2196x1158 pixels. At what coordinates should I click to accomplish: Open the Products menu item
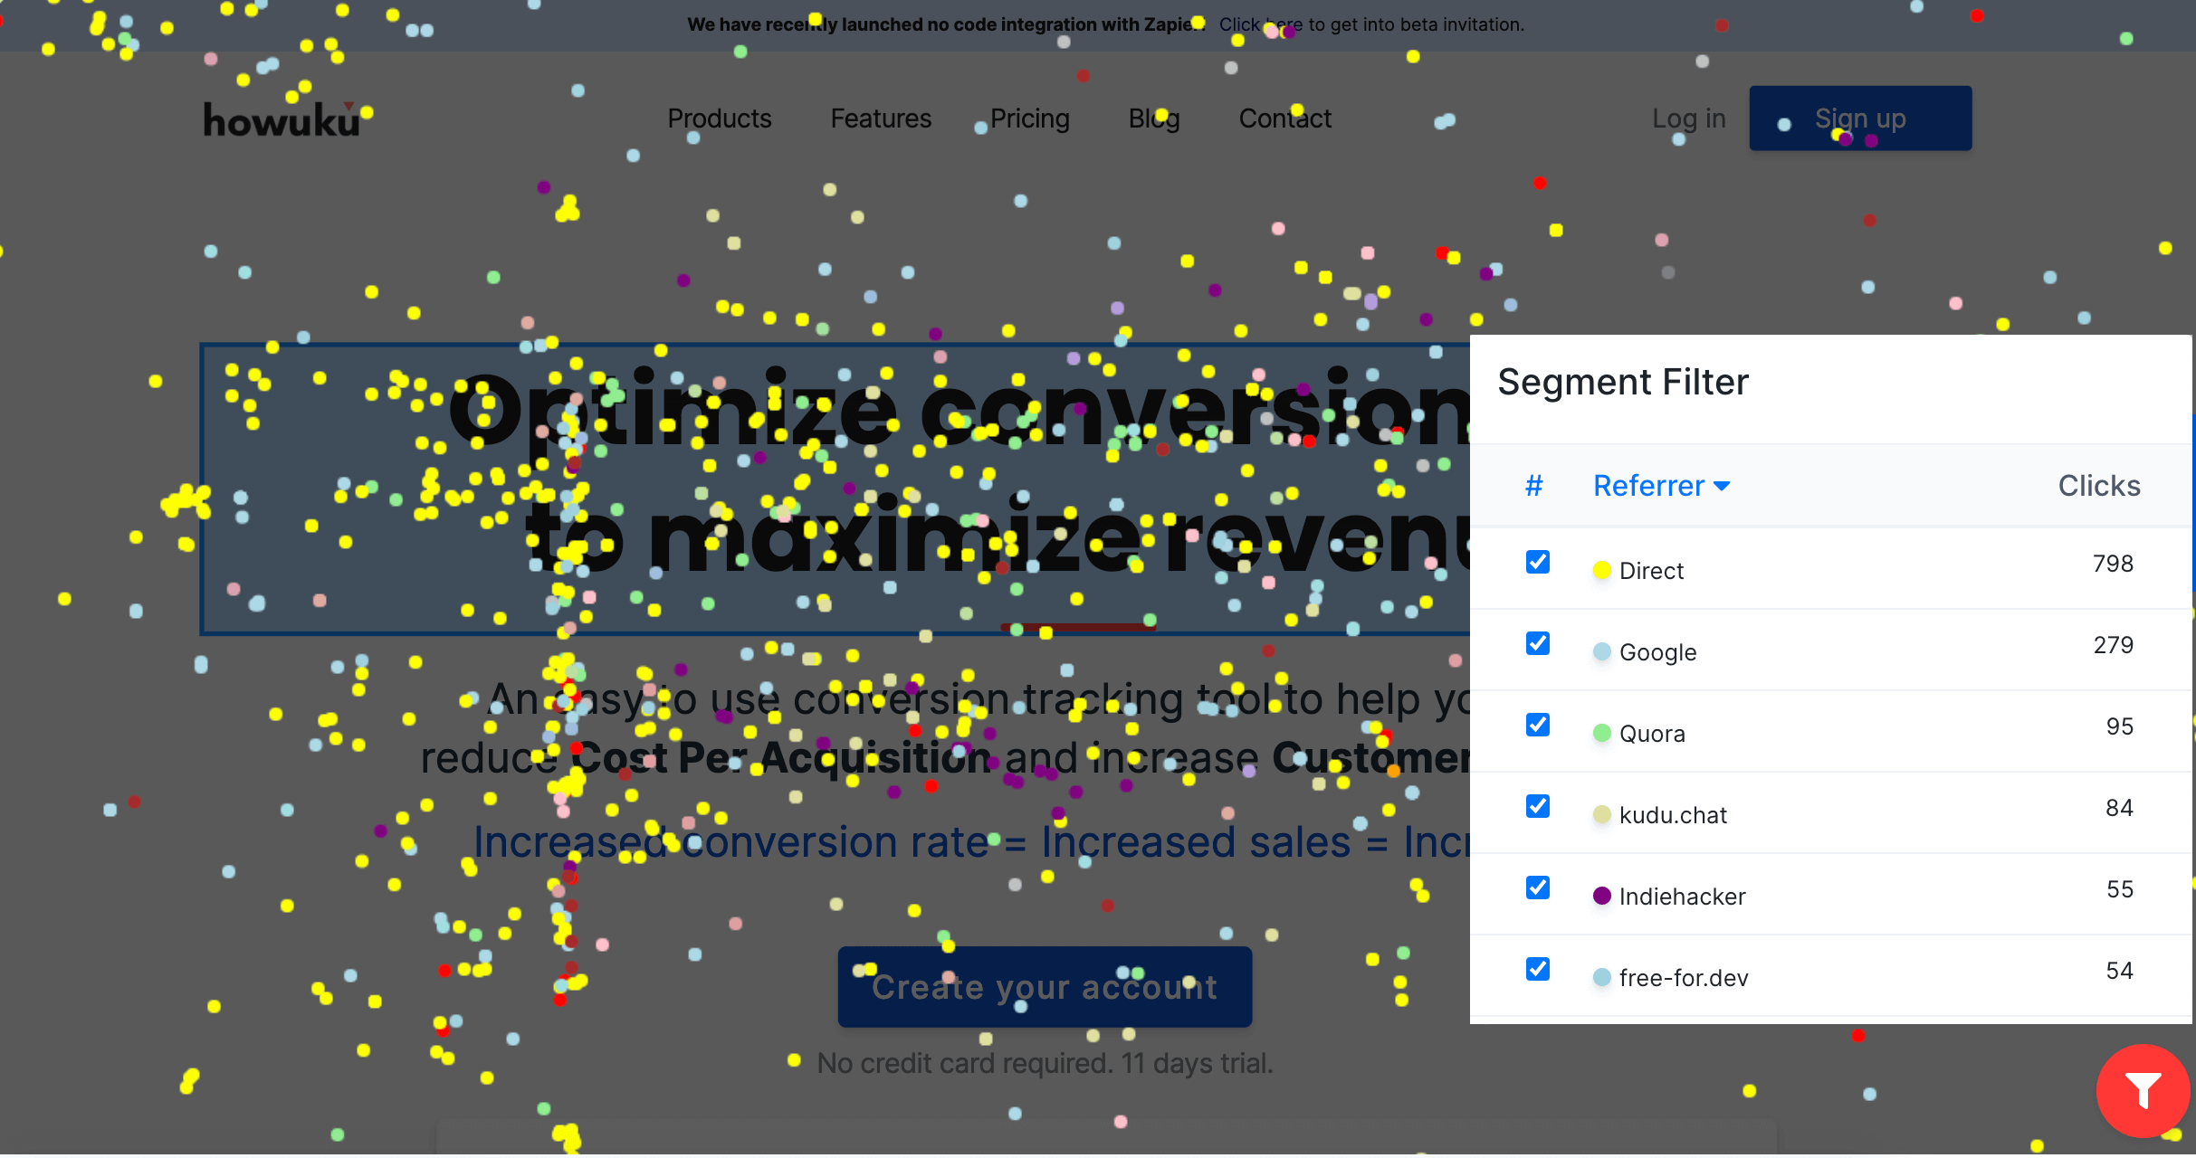[x=719, y=119]
